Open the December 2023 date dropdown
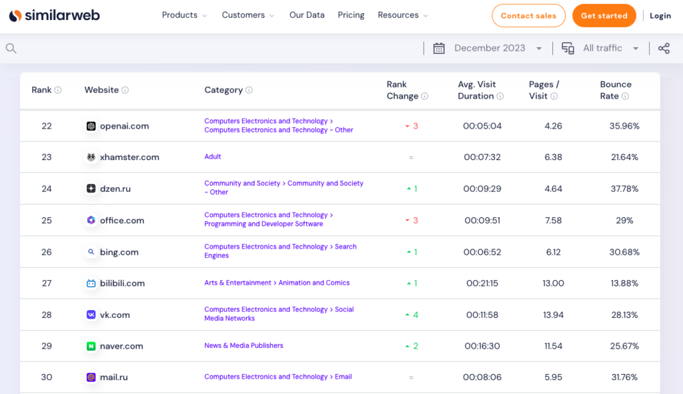This screenshot has width=683, height=394. pos(498,48)
